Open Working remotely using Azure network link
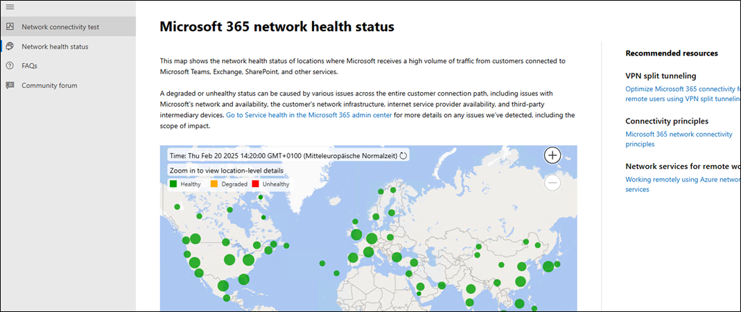This screenshot has width=741, height=312. (x=683, y=184)
